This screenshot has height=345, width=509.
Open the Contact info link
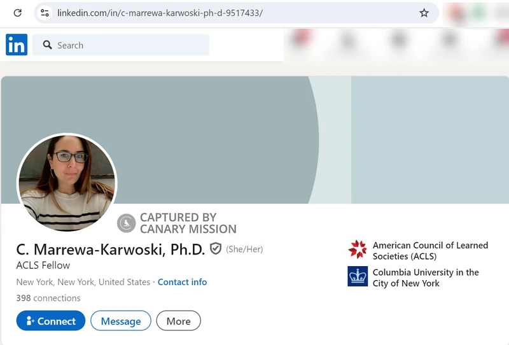pos(182,282)
